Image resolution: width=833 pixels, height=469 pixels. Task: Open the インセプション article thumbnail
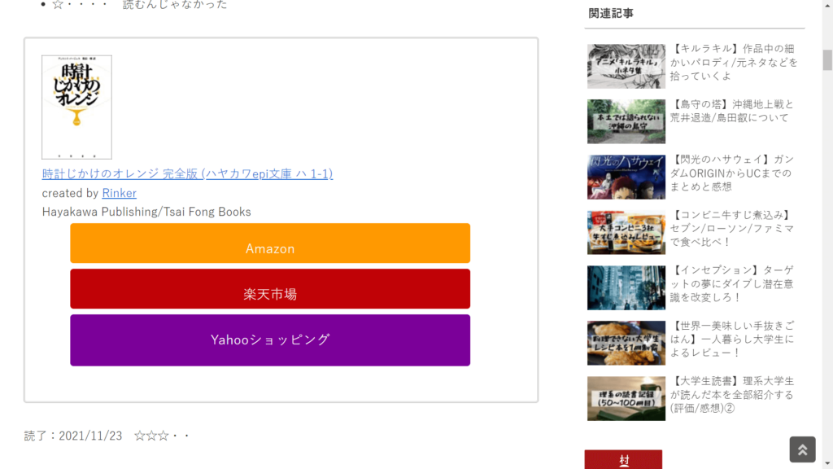click(626, 287)
